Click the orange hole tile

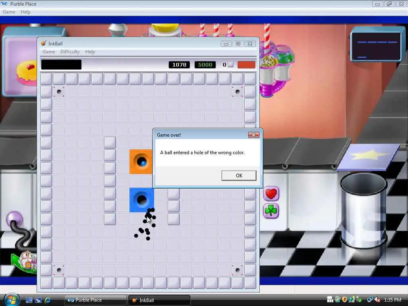click(x=141, y=162)
